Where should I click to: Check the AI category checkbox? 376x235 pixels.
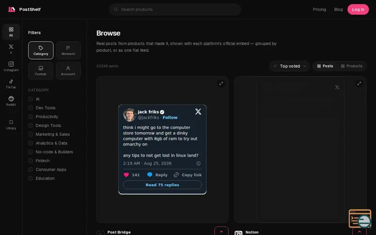point(31,99)
